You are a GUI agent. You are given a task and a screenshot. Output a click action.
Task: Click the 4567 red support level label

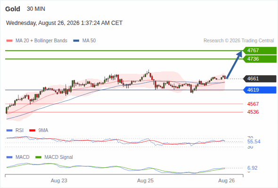tap(253, 104)
